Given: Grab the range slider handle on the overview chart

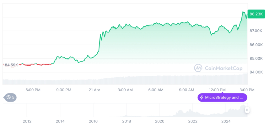Looking at the screenshot, I should click(x=247, y=110).
